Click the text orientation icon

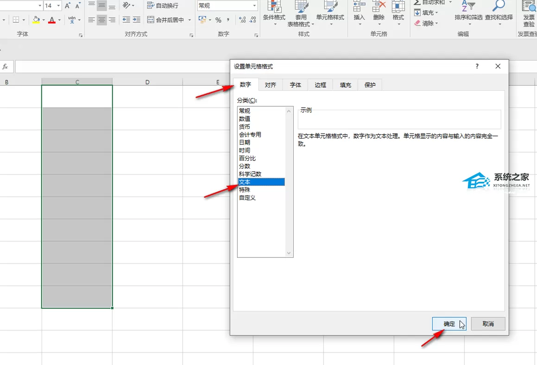click(x=126, y=6)
